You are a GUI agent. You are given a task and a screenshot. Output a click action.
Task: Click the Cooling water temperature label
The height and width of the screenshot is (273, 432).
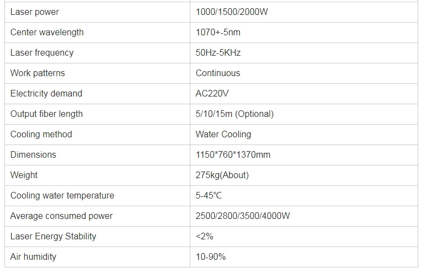coord(62,195)
